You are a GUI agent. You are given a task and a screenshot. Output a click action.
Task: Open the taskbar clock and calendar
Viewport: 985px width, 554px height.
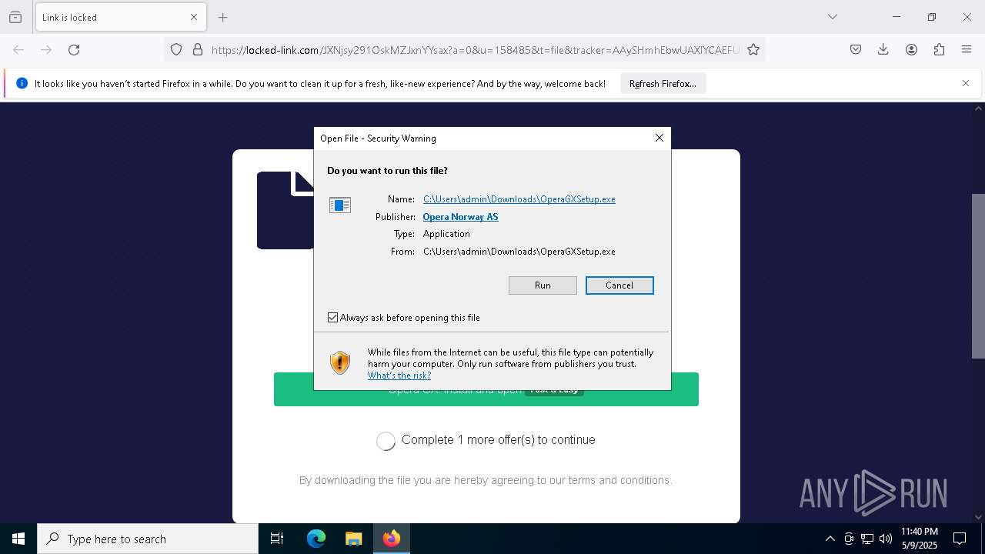coord(920,539)
